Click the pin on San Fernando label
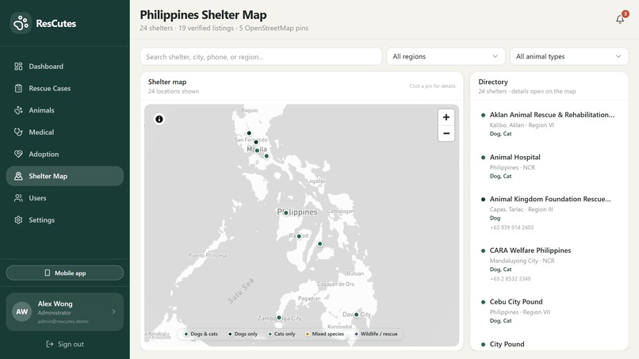Viewport: 639px width, 359px height. (256, 142)
